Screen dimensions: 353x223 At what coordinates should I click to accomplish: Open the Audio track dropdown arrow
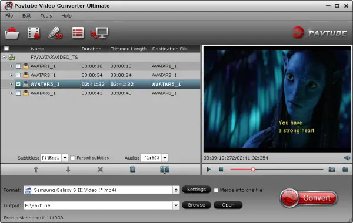tap(165, 158)
